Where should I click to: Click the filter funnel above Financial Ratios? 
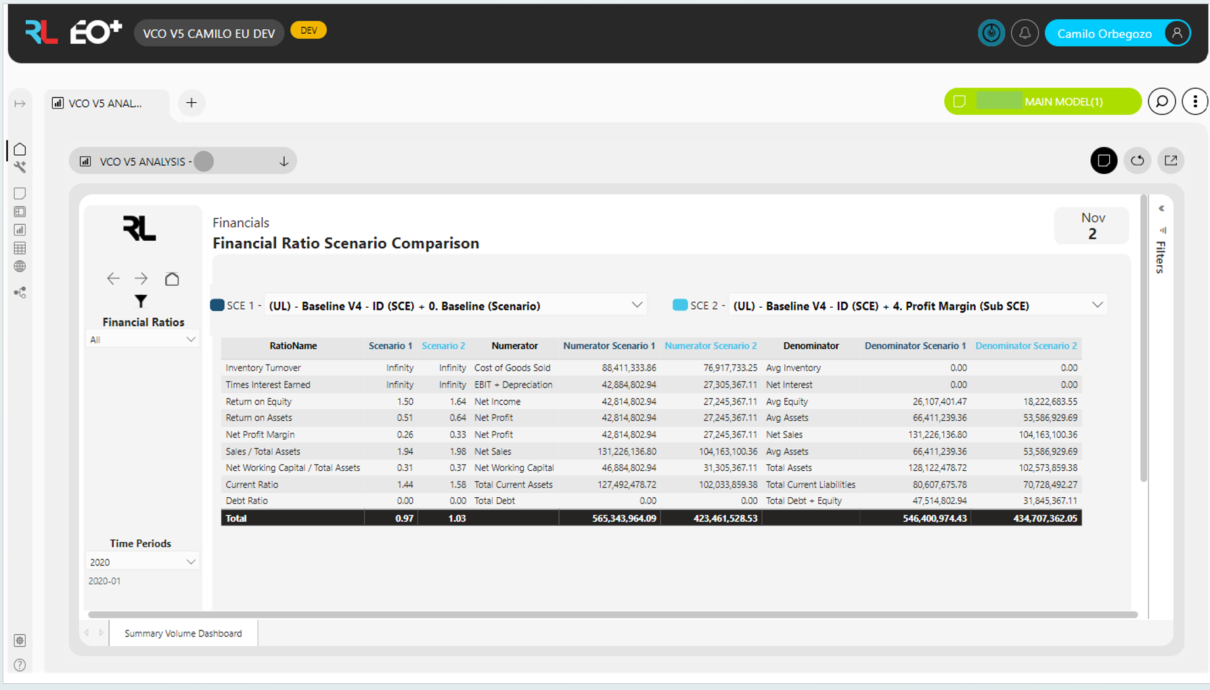pos(141,301)
